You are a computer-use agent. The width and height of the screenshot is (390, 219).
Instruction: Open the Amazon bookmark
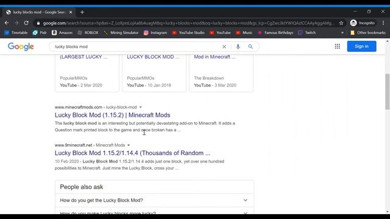pyautogui.click(x=62, y=32)
